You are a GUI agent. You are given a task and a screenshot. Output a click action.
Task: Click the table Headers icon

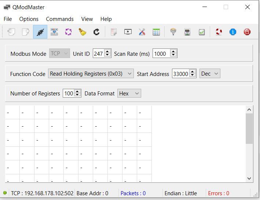(x=156, y=32)
